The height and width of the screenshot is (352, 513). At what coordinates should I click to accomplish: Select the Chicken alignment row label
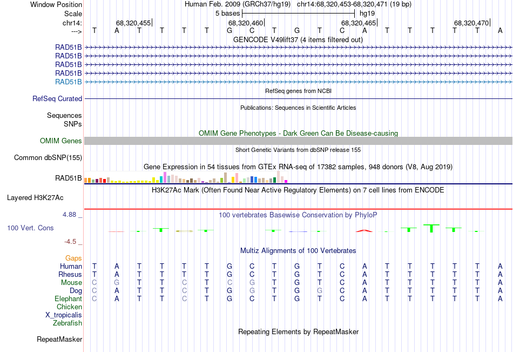(x=69, y=307)
